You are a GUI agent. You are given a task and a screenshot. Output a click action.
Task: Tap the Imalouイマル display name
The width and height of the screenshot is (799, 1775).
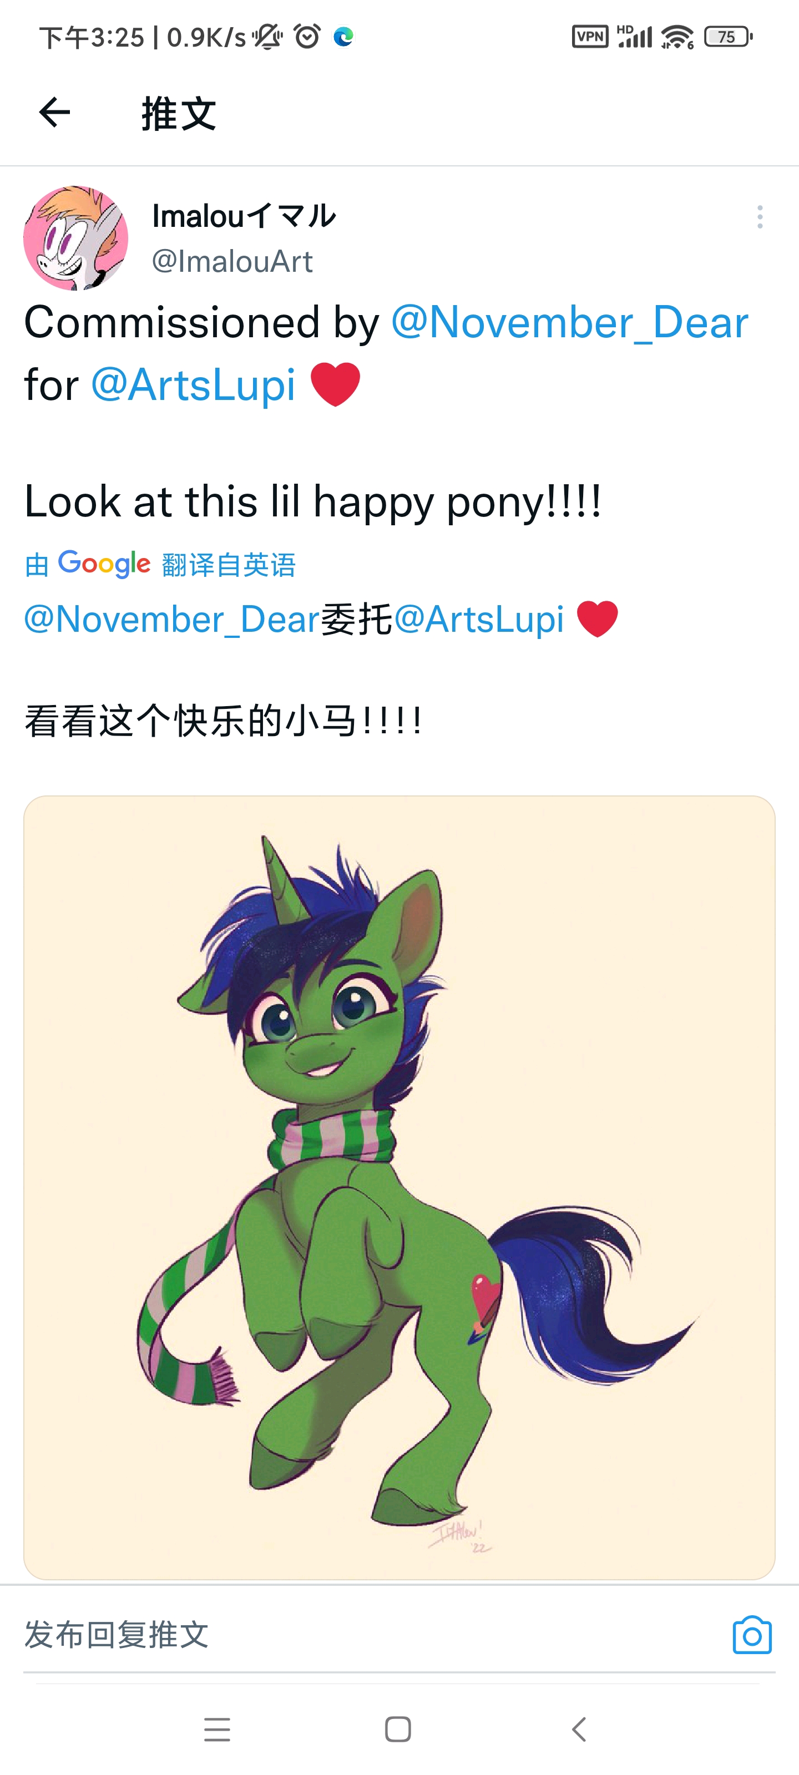[244, 216]
